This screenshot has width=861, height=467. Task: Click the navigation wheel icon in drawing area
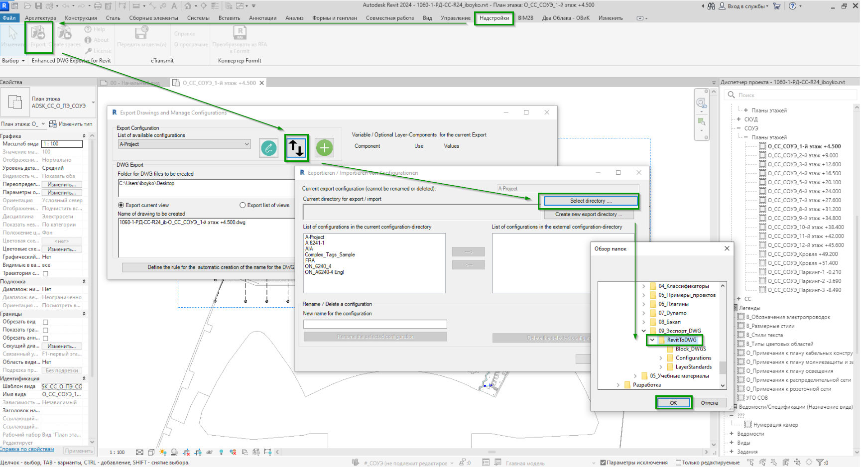coord(702,104)
